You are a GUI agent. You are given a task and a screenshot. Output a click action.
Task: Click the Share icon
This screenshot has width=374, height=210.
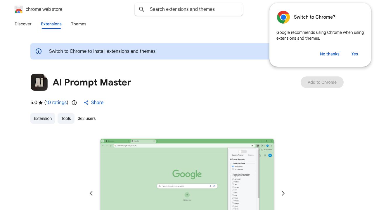pos(86,103)
